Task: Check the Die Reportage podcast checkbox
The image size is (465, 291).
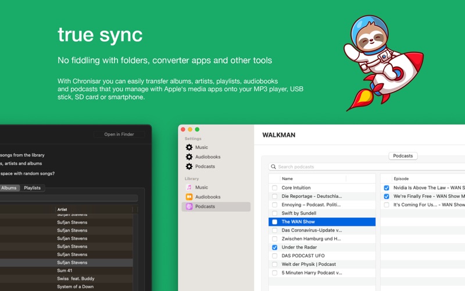Action: pyautogui.click(x=274, y=196)
